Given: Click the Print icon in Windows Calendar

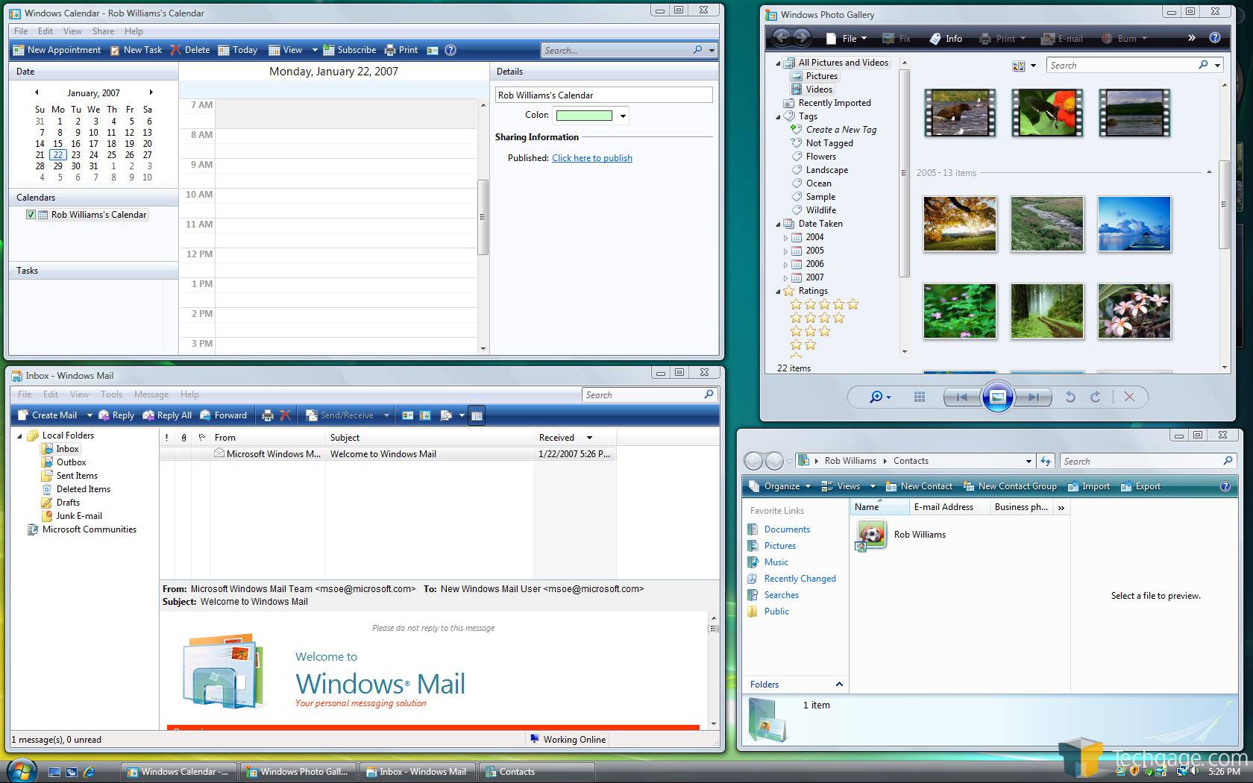Looking at the screenshot, I should click(390, 50).
